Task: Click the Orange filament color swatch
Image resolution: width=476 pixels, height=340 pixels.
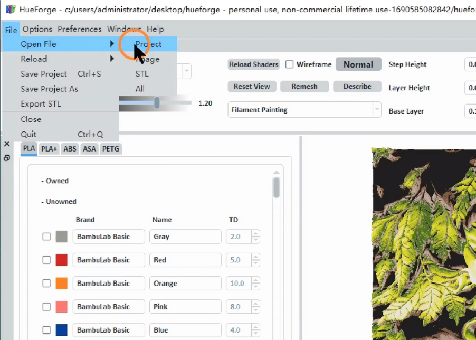Action: point(62,283)
